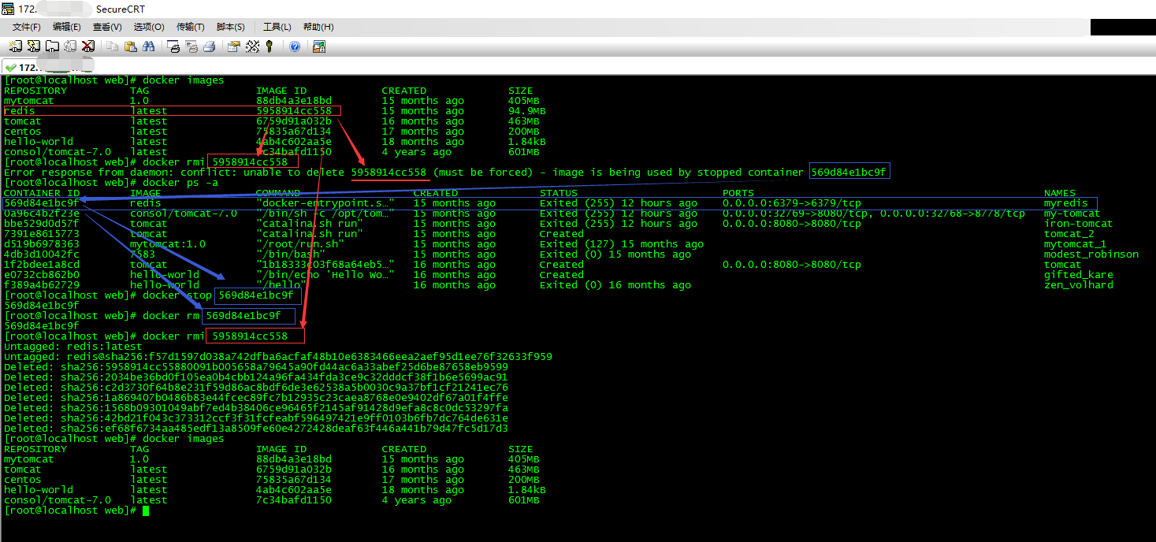
Task: Click 'Deleted: sha256:5958914cc558' output line
Action: (256, 367)
